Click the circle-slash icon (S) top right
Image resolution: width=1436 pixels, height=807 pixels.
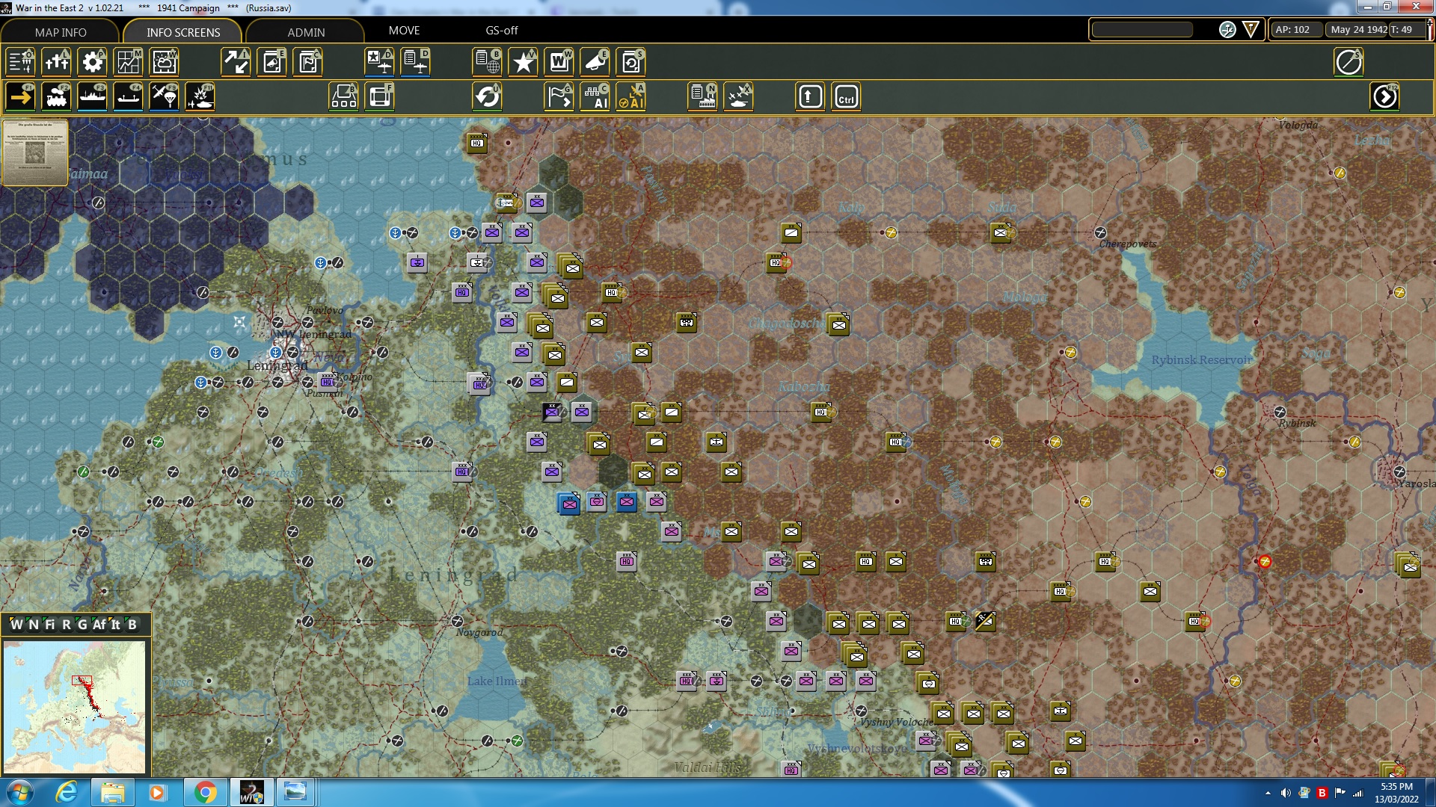pos(1348,62)
